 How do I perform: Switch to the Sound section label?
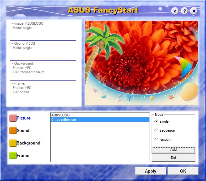(23, 130)
